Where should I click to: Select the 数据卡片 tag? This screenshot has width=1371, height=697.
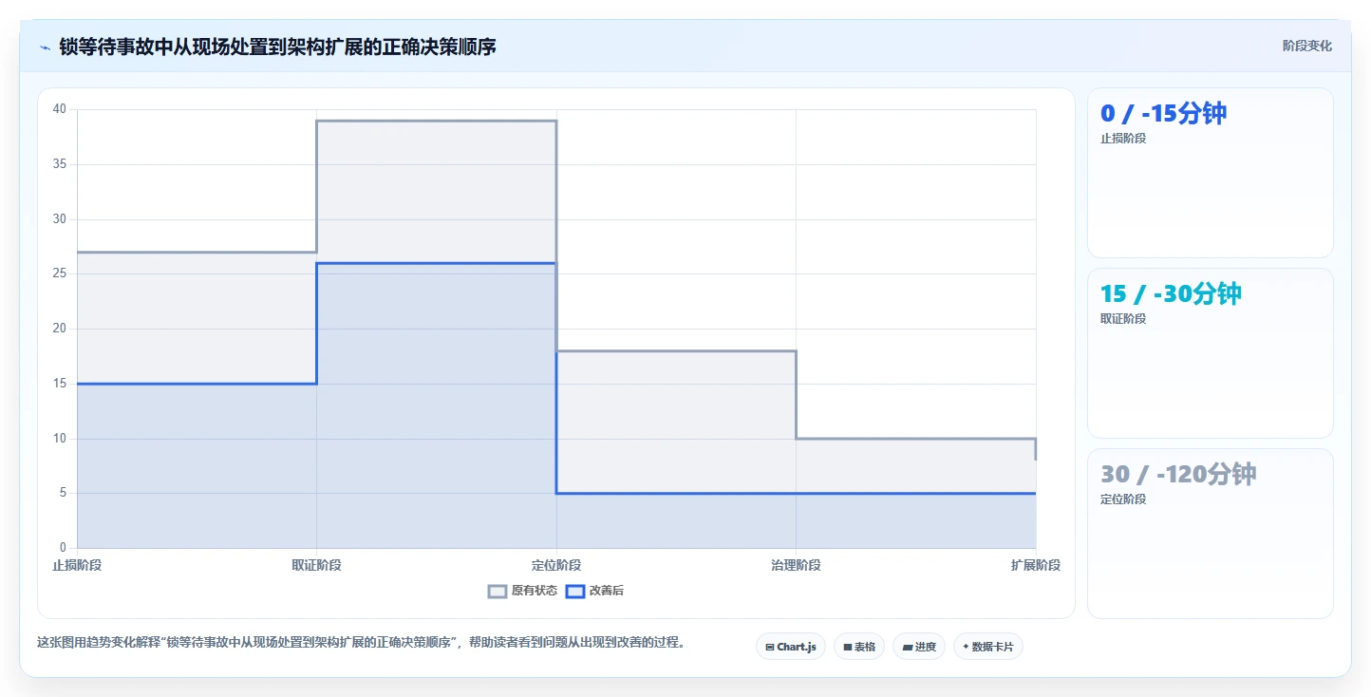click(987, 647)
